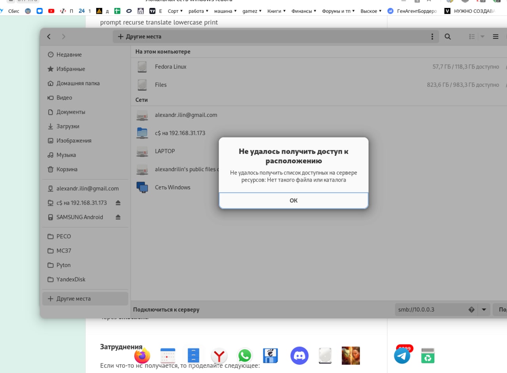The width and height of the screenshot is (507, 373).
Task: Open Корзина in the sidebar
Action: point(85,169)
